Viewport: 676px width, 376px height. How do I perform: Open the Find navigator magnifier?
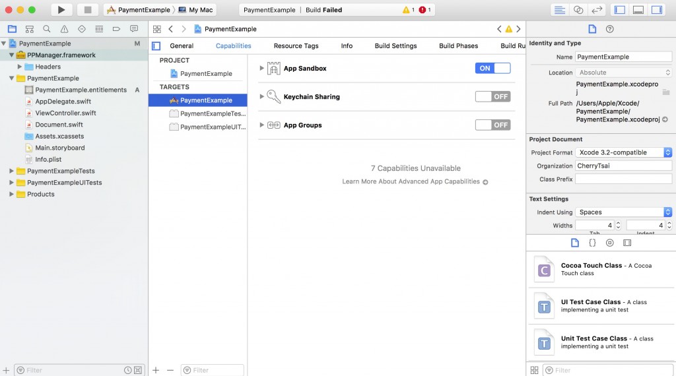coord(47,29)
